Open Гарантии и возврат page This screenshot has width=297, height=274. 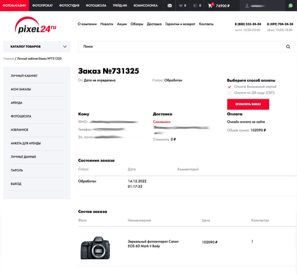point(180,24)
